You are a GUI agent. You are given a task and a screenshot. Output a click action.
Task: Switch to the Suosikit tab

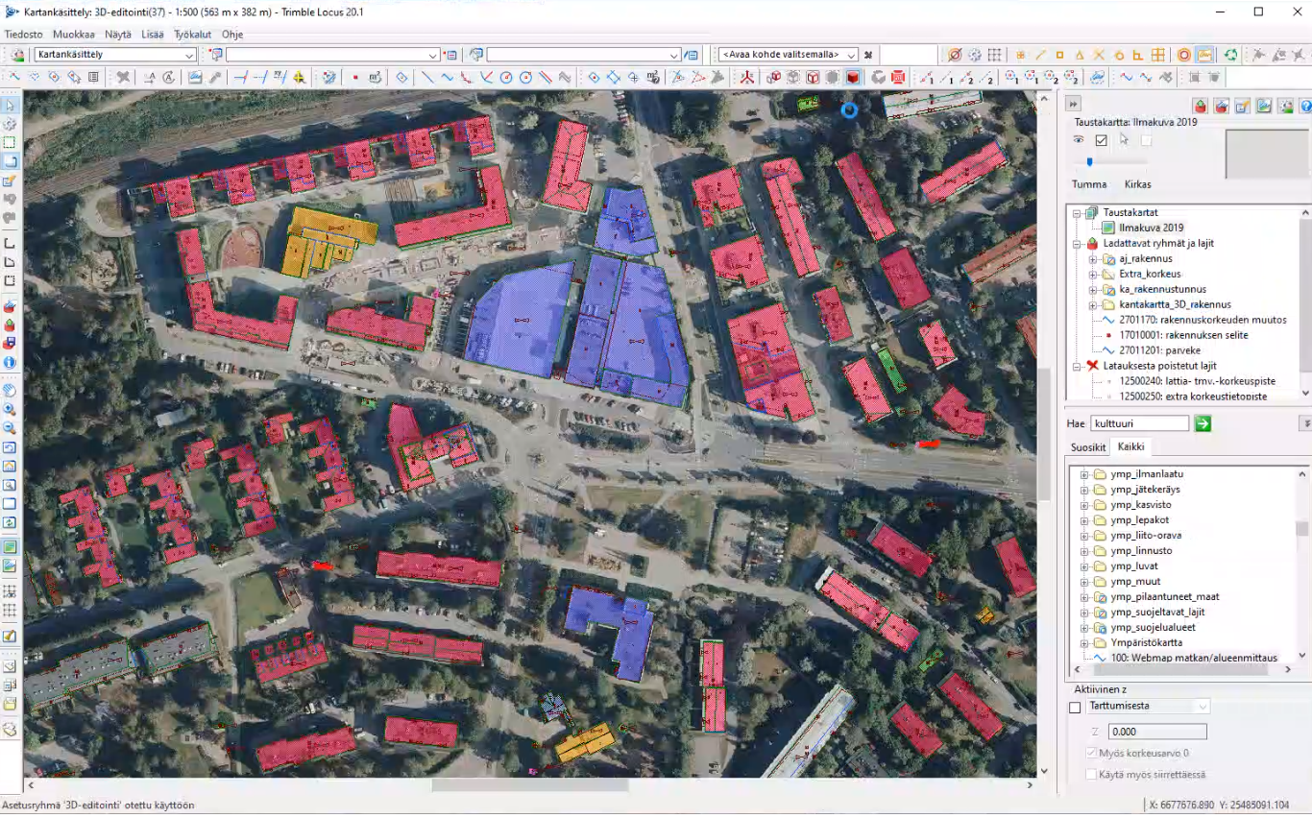coord(1087,447)
